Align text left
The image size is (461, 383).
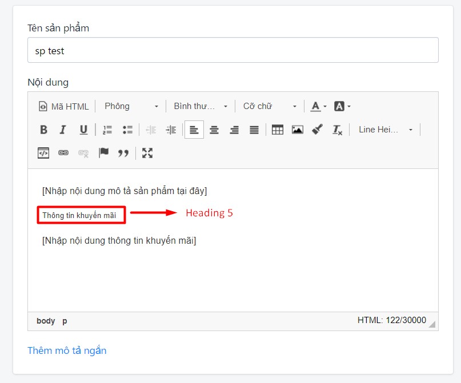(x=194, y=130)
